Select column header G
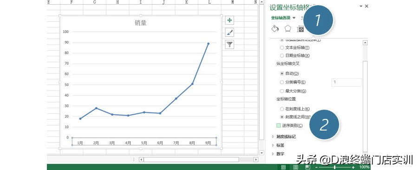Image resolution: width=418 pixels, height=170 pixels. coord(95,2)
